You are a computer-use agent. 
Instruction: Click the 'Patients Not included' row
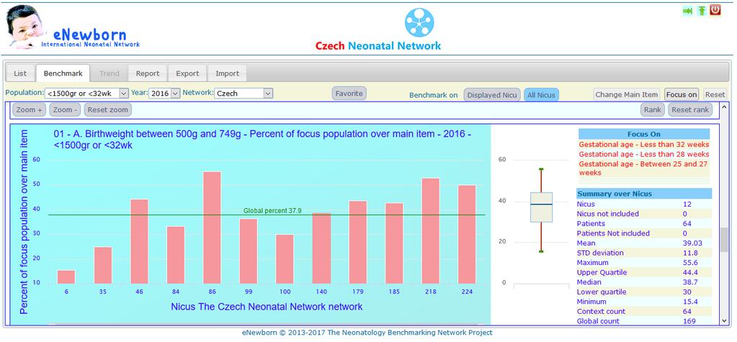[644, 233]
